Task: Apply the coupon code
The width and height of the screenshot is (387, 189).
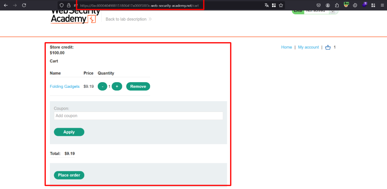Action: coord(69,132)
